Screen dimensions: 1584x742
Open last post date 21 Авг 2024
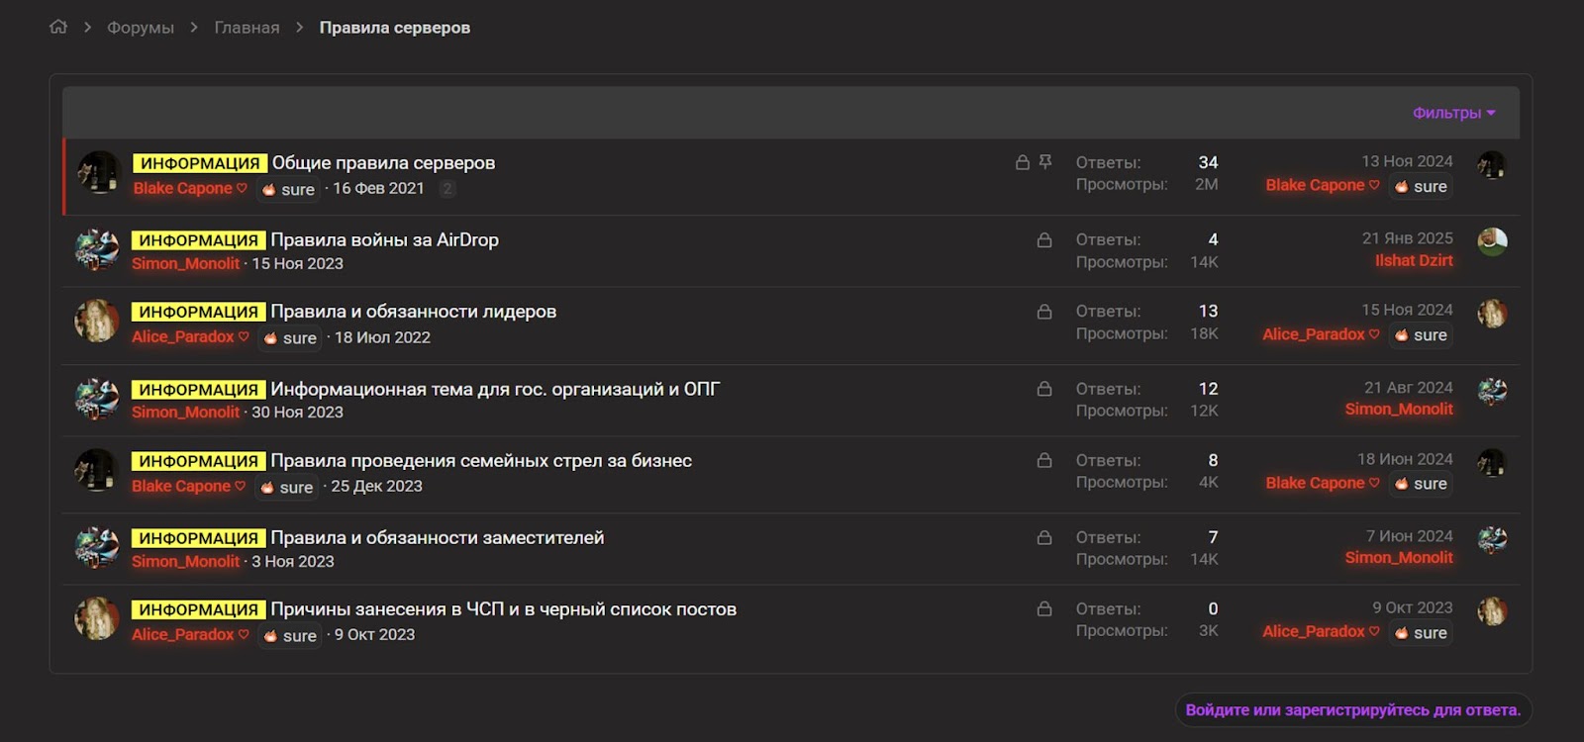tap(1409, 388)
